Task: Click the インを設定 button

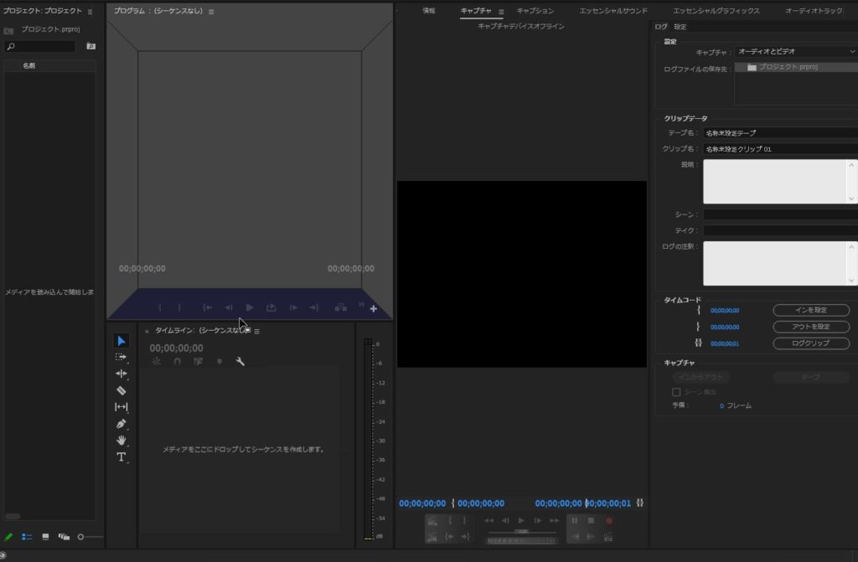Action: [810, 310]
